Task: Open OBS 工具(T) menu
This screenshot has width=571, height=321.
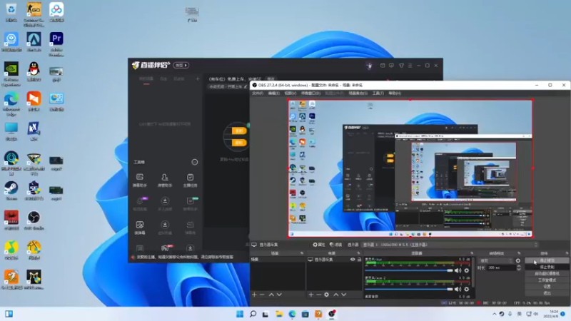Action: [x=378, y=93]
